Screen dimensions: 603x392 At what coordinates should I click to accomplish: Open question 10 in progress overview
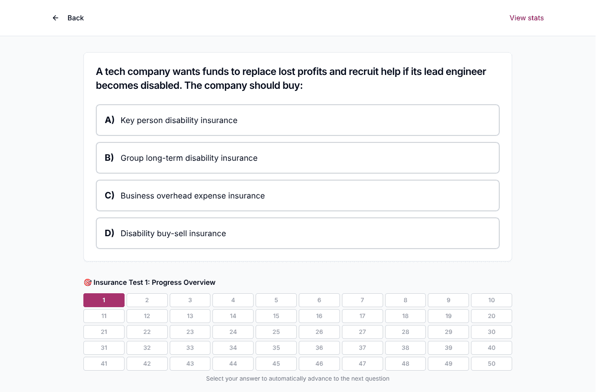[491, 300]
